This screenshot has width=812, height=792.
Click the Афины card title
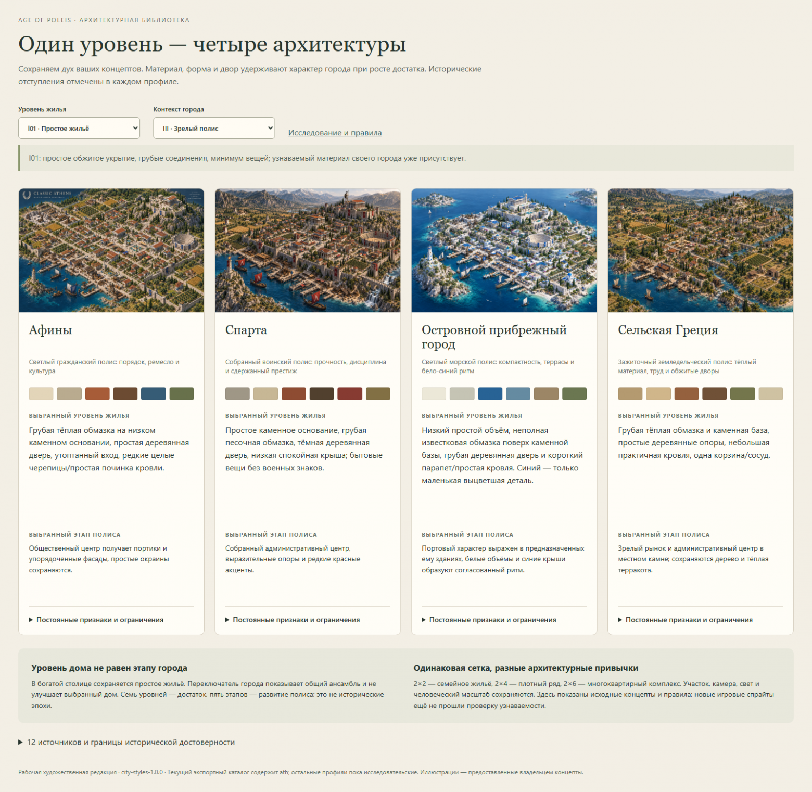coord(50,330)
